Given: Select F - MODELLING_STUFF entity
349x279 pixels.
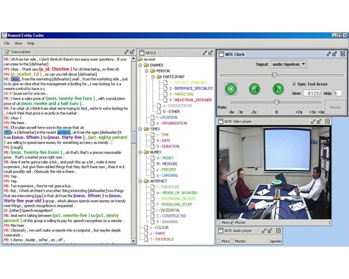Looking at the screenshot, I should 174,204.
